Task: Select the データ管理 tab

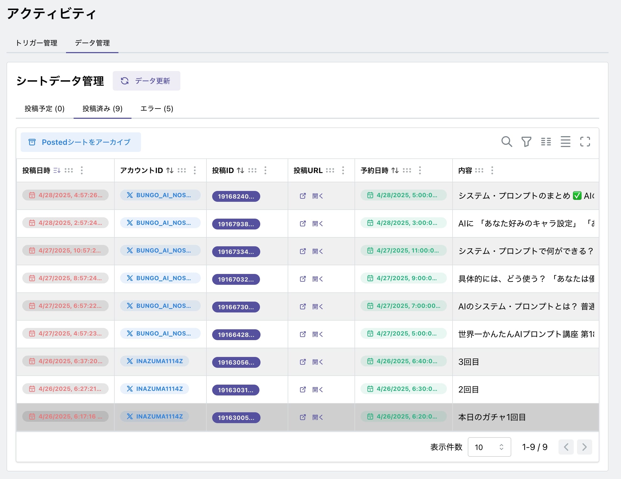Action: click(x=92, y=43)
